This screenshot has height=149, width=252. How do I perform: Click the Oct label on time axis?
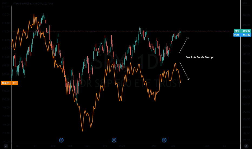(70, 146)
